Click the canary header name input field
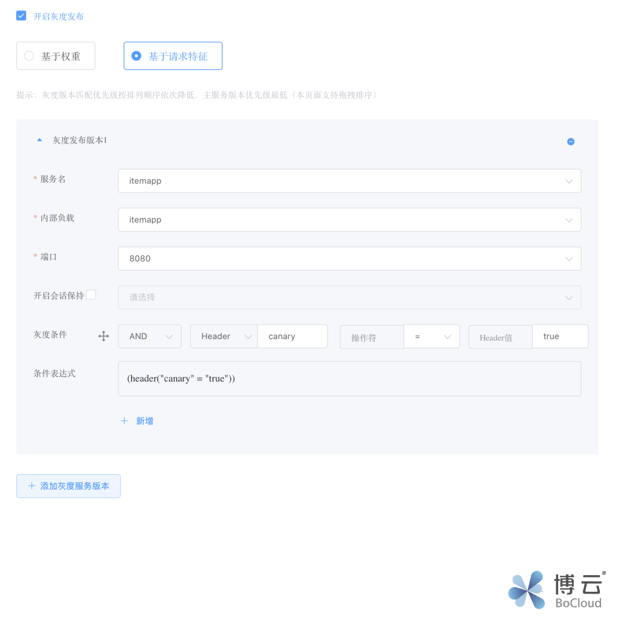Image resolution: width=626 pixels, height=626 pixels. (292, 336)
